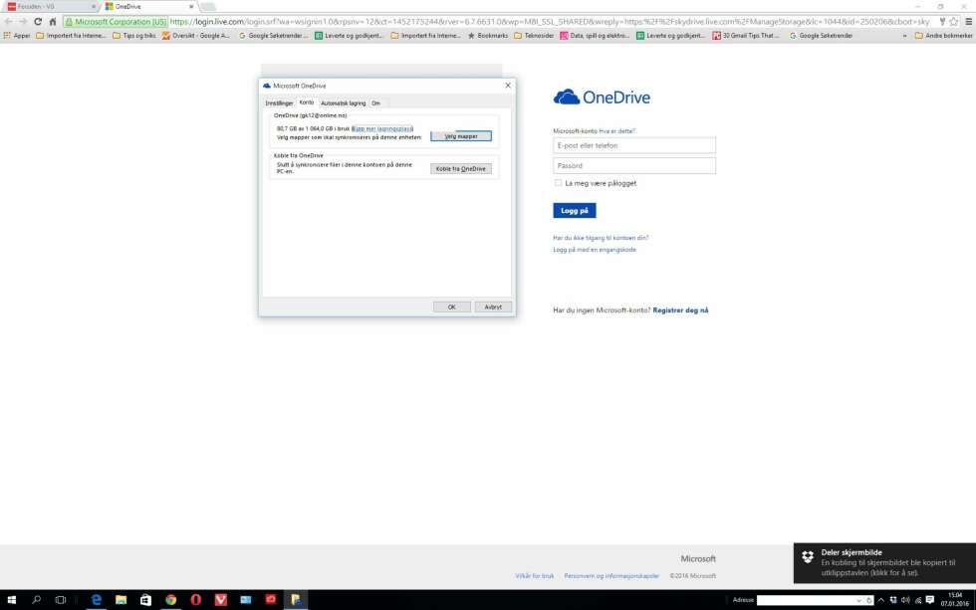Close the Microsoft OneDrive dialog
Image resolution: width=976 pixels, height=610 pixels.
tap(508, 86)
